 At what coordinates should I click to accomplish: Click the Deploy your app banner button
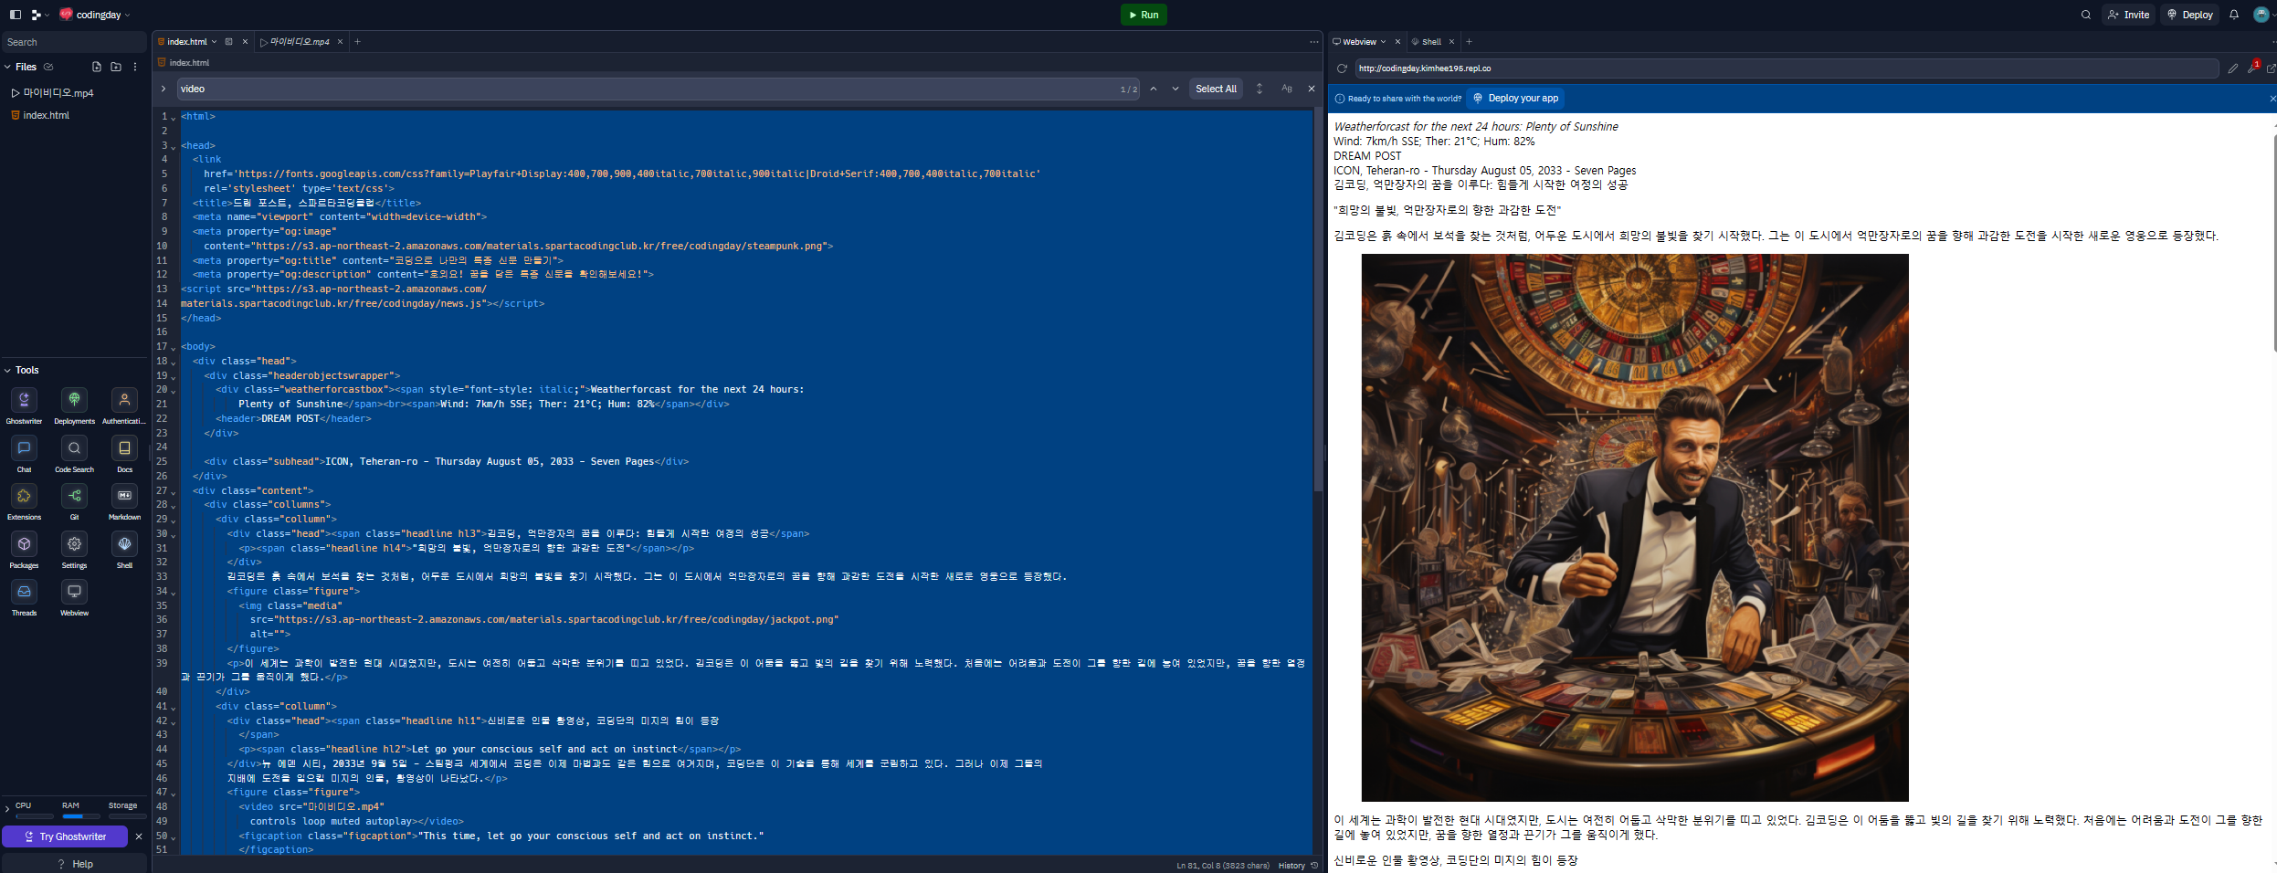(x=1515, y=99)
